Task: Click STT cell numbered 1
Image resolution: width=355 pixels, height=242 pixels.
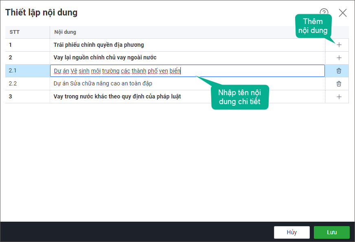Action: coord(11,45)
